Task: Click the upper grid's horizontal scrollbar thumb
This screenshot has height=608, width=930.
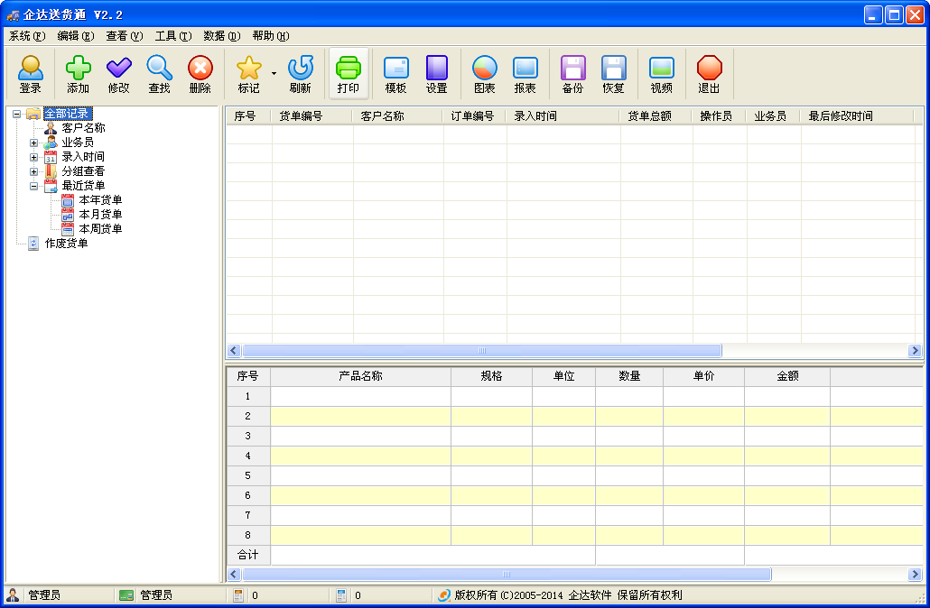Action: (x=481, y=351)
